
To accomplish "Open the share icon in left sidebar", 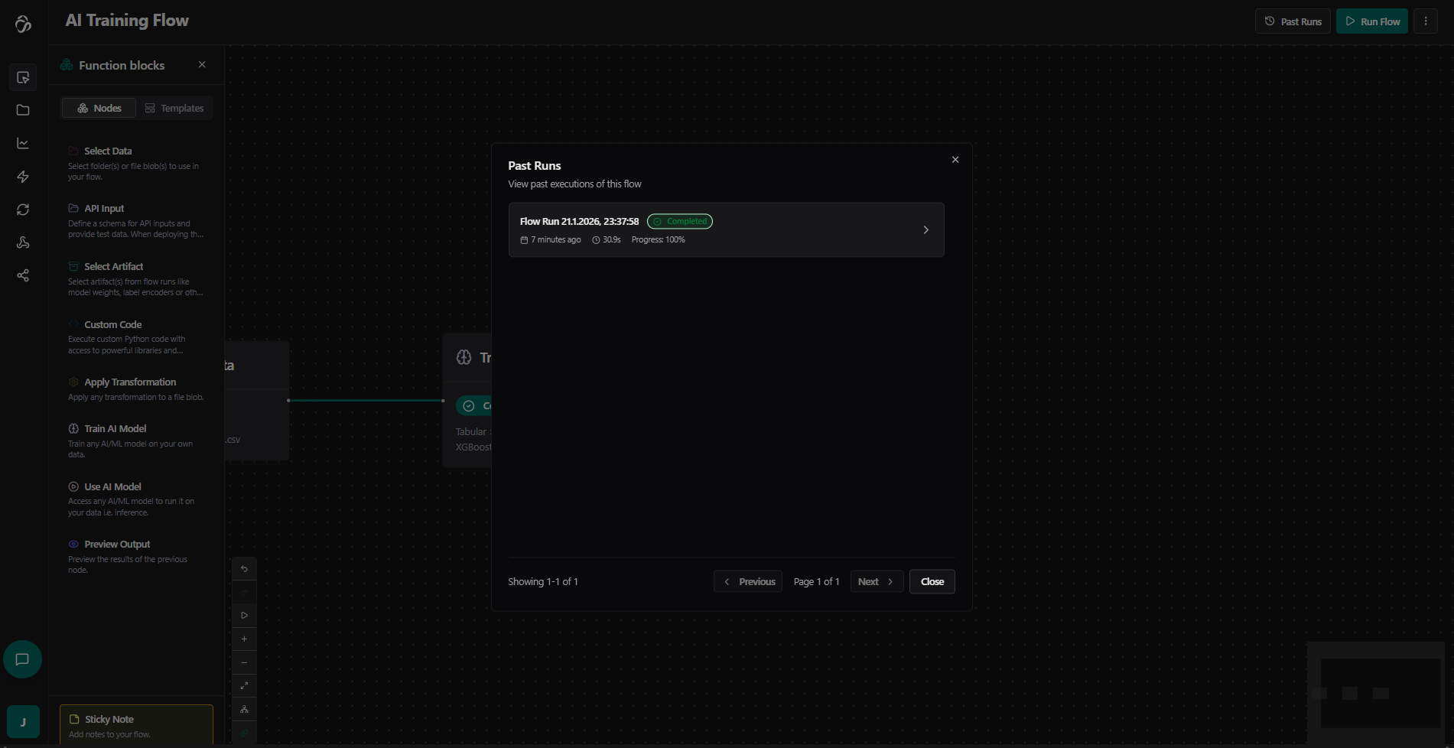I will [23, 275].
